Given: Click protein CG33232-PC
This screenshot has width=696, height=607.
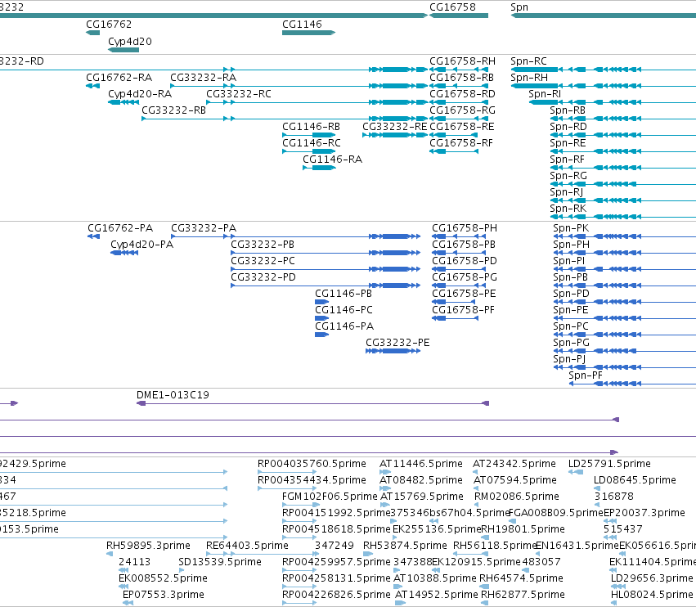Looking at the screenshot, I should [x=263, y=261].
